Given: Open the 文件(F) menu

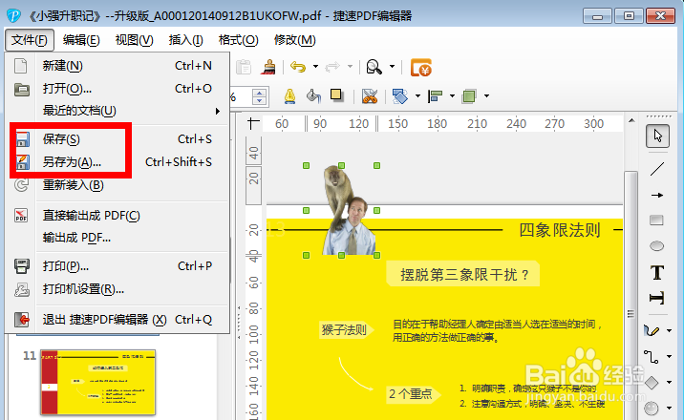Looking at the screenshot, I should (x=30, y=40).
